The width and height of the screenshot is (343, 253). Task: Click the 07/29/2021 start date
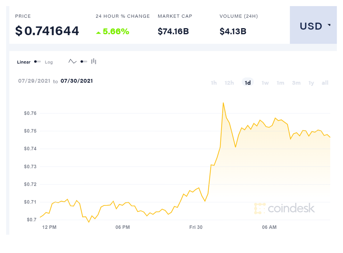pos(34,81)
